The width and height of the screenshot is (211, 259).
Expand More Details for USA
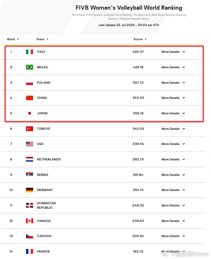[173, 144]
